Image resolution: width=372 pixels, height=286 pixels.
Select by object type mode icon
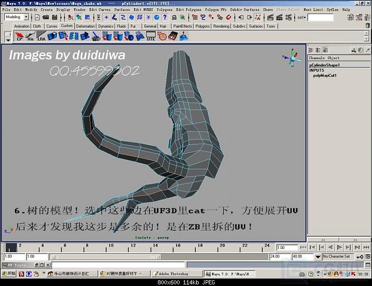[x=79, y=17]
